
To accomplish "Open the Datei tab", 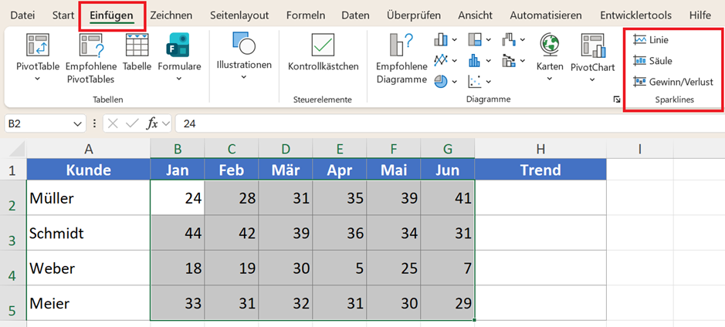I will point(22,15).
